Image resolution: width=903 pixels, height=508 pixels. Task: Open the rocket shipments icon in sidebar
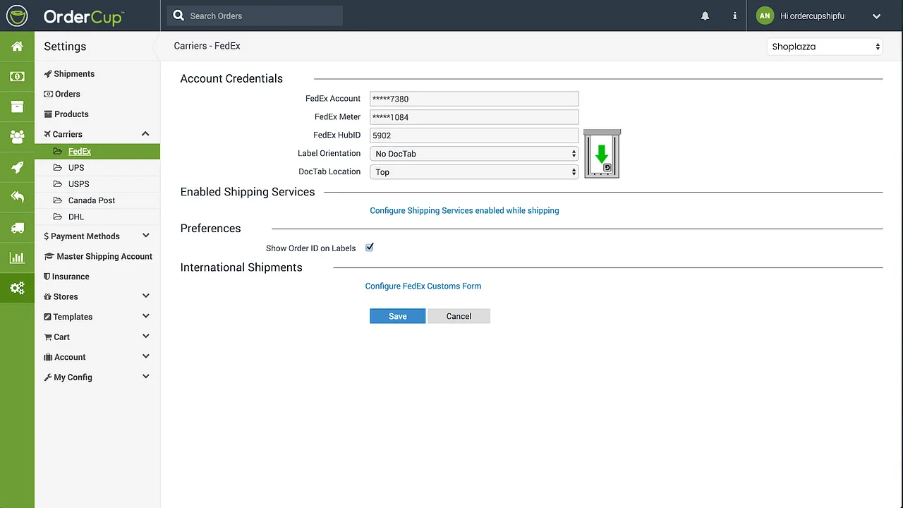[17, 167]
